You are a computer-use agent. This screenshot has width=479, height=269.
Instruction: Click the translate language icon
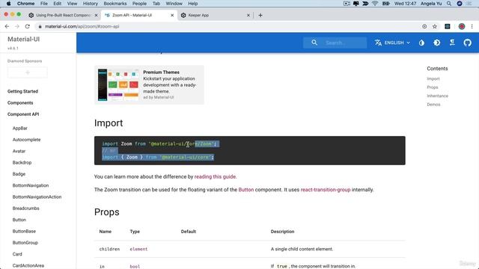point(378,43)
